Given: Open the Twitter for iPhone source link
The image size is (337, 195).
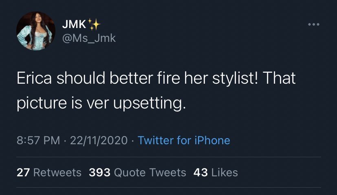Looking at the screenshot, I should (x=184, y=141).
